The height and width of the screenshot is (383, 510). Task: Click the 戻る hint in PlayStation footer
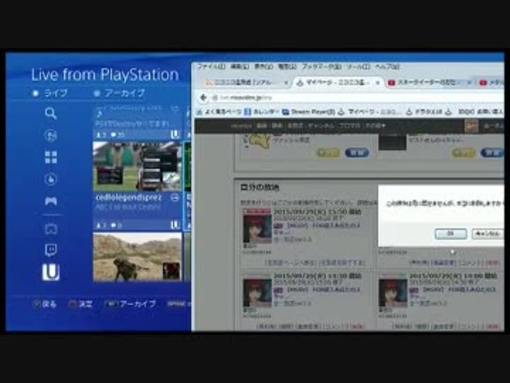[x=45, y=304]
